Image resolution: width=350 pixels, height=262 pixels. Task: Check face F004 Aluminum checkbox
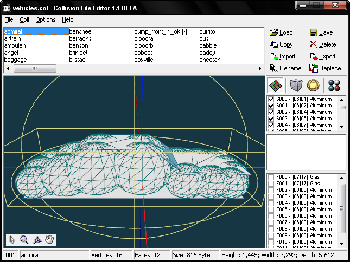271,203
